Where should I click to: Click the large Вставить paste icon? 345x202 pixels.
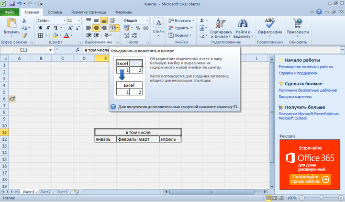tap(12, 23)
